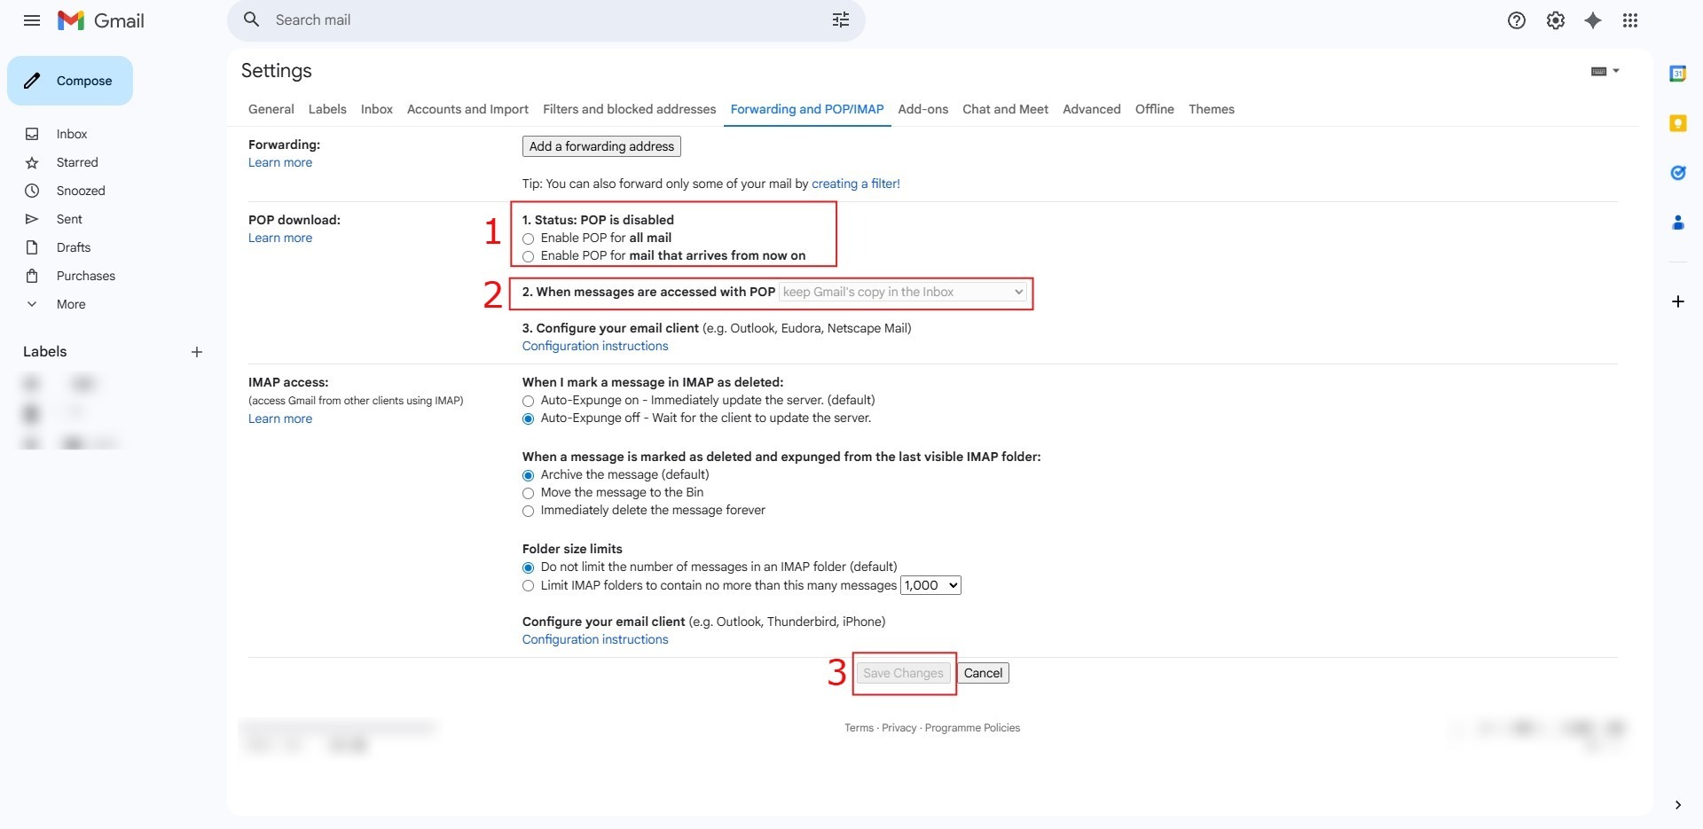Screen dimensions: 1703x829
Task: Click Add a forwarding address button
Action: 601,146
